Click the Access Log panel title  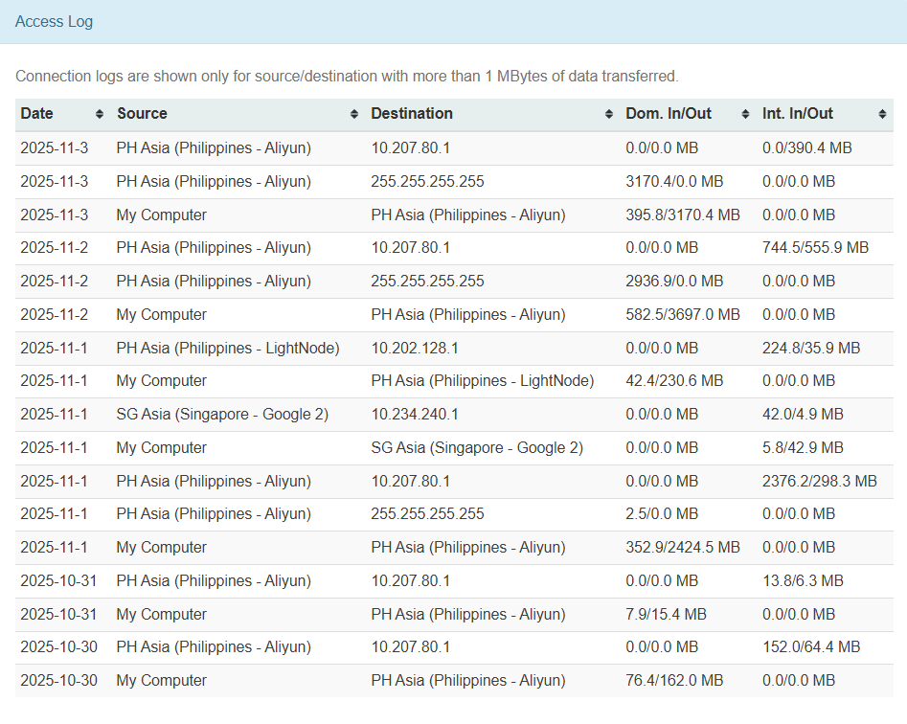[x=54, y=21]
